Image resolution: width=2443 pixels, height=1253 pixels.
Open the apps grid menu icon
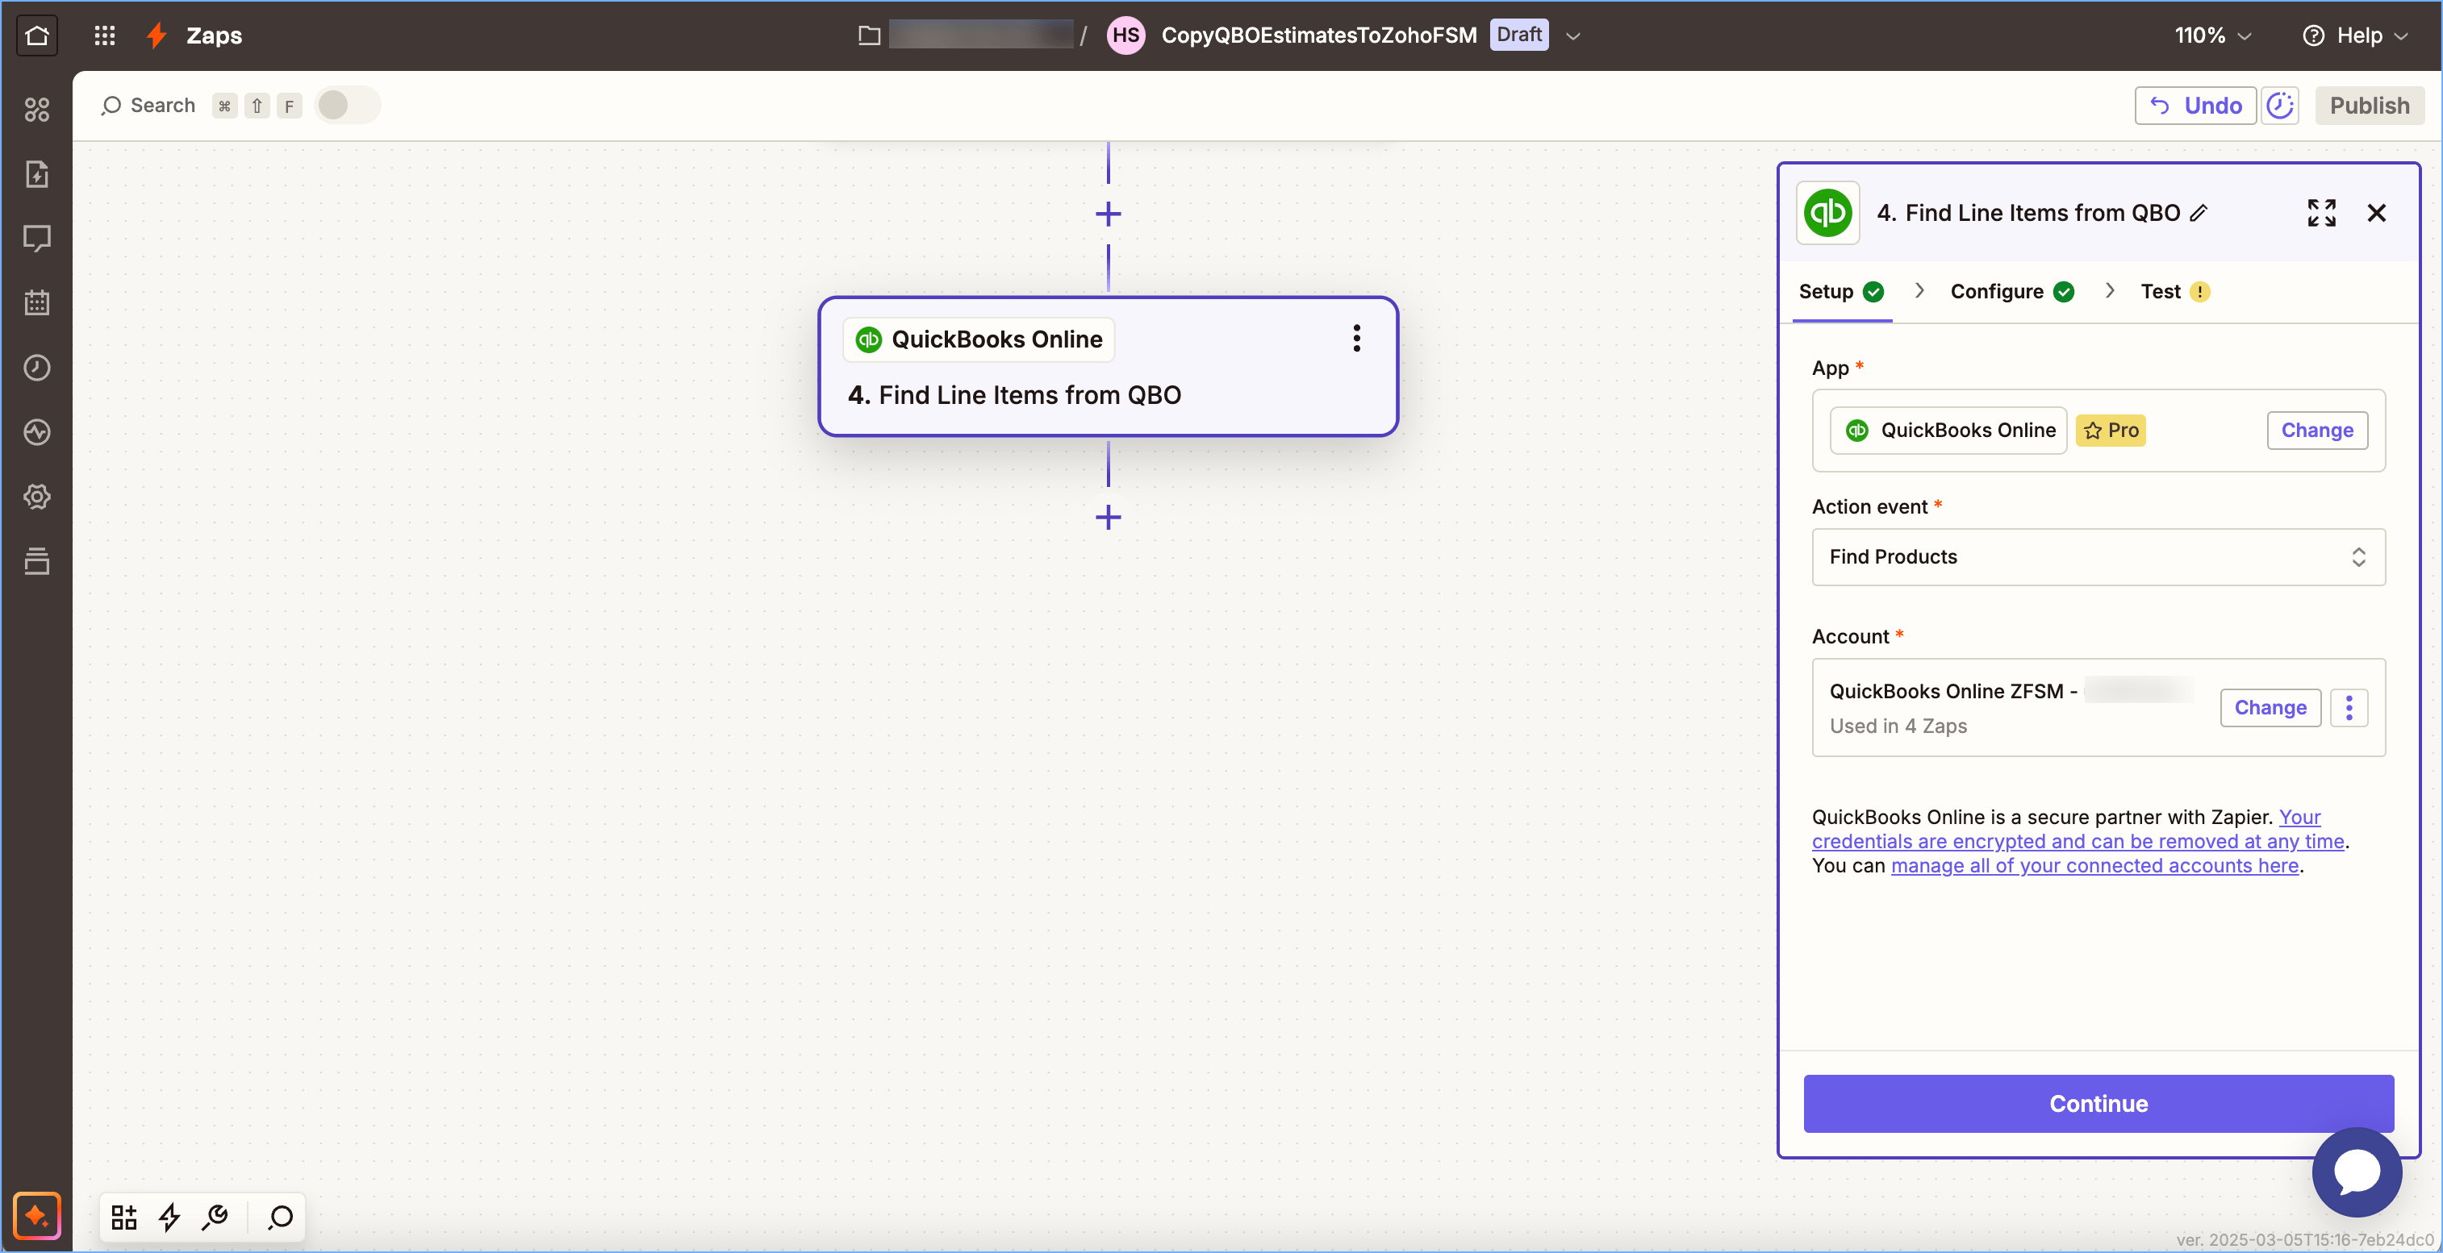pos(104,36)
